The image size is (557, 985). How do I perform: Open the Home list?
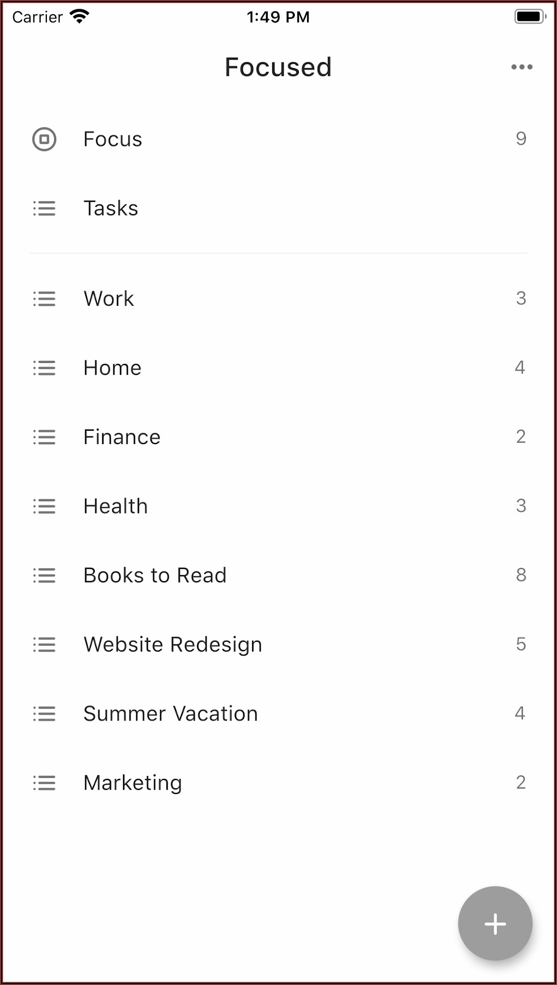[x=113, y=368]
